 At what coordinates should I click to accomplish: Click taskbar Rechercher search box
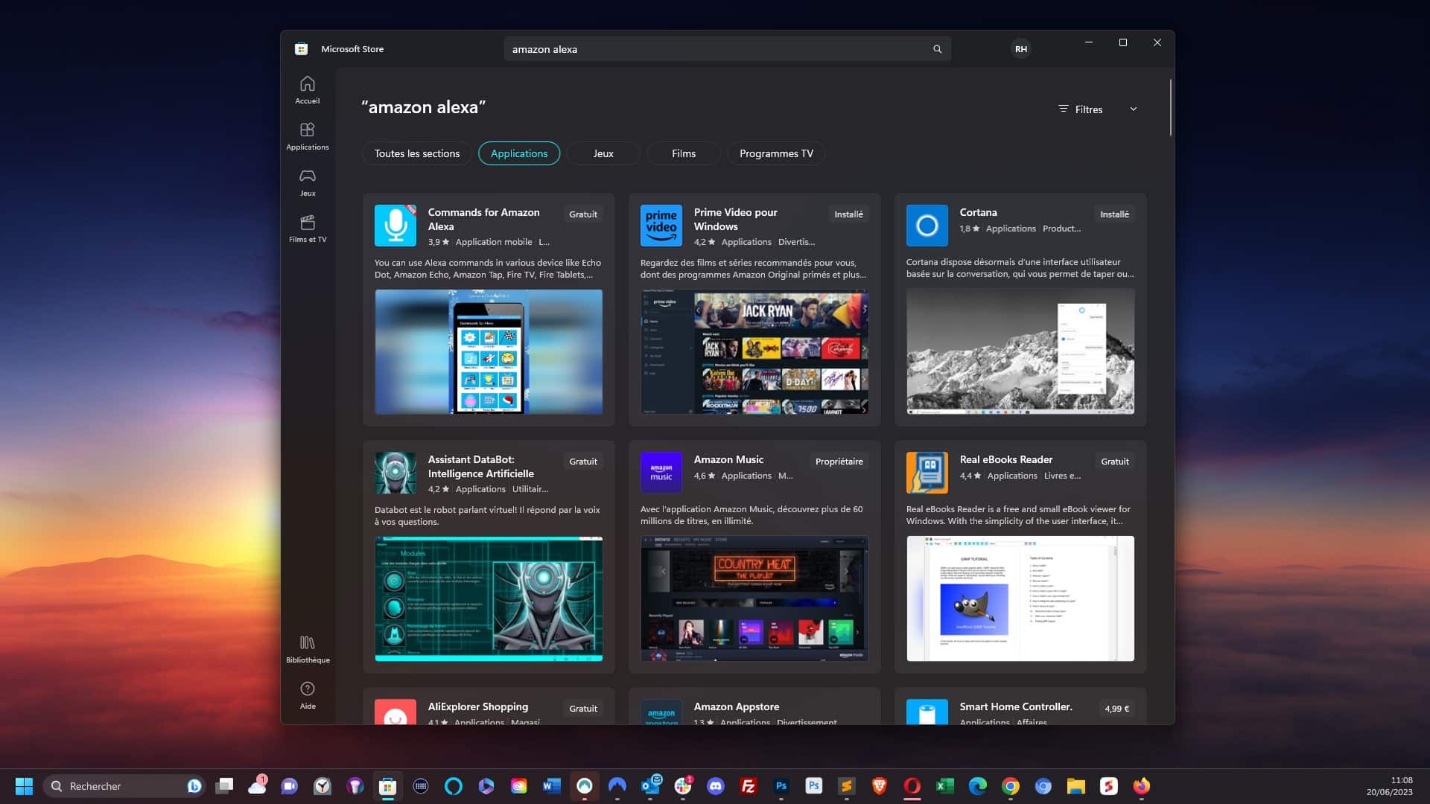pos(123,786)
